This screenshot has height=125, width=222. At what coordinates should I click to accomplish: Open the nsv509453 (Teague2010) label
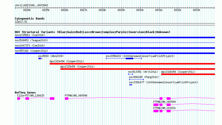(31, 40)
